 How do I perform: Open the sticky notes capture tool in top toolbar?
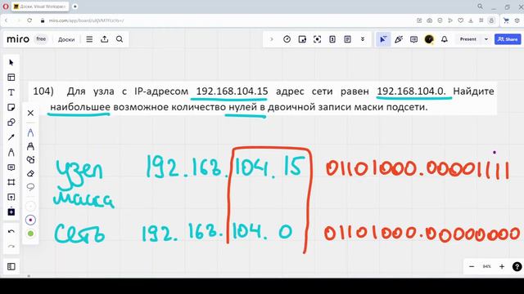[x=302, y=39]
